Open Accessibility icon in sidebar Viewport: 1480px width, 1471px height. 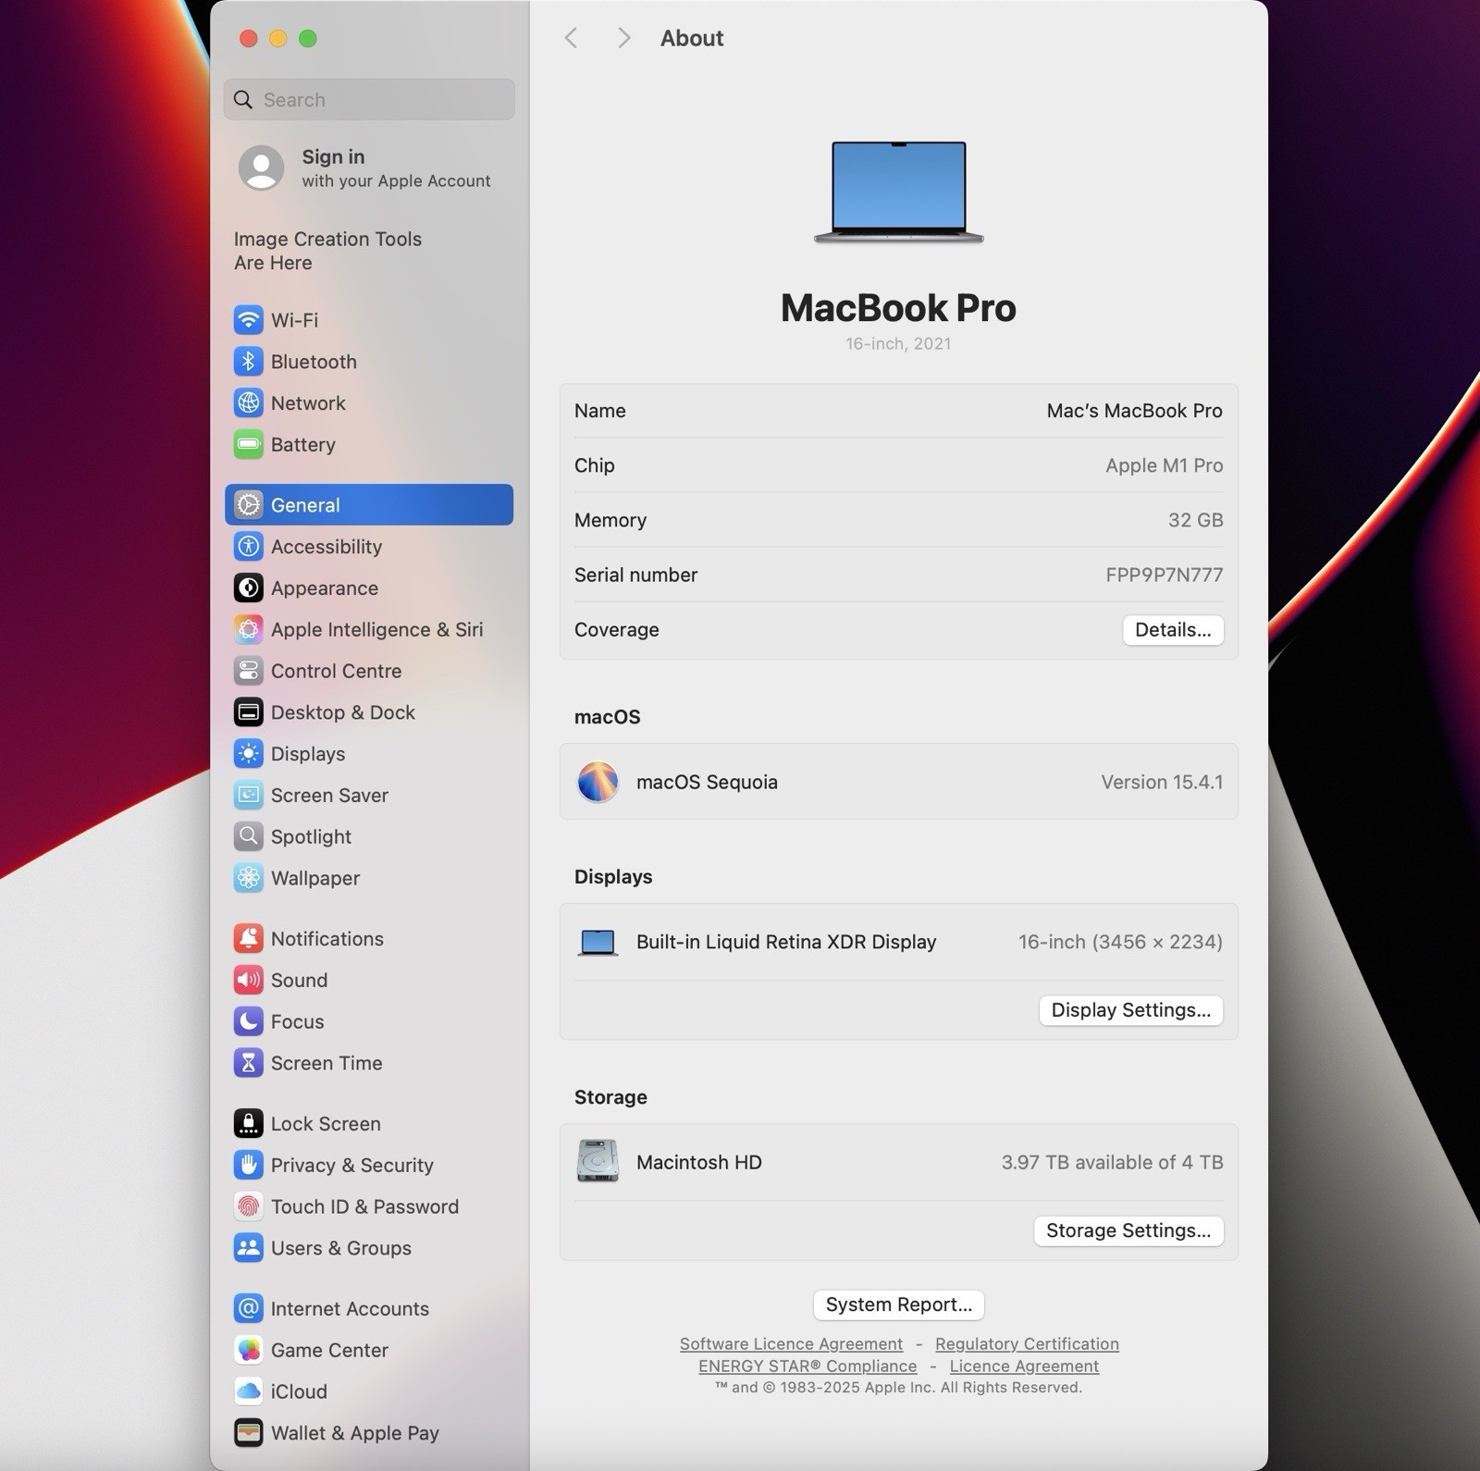point(248,547)
